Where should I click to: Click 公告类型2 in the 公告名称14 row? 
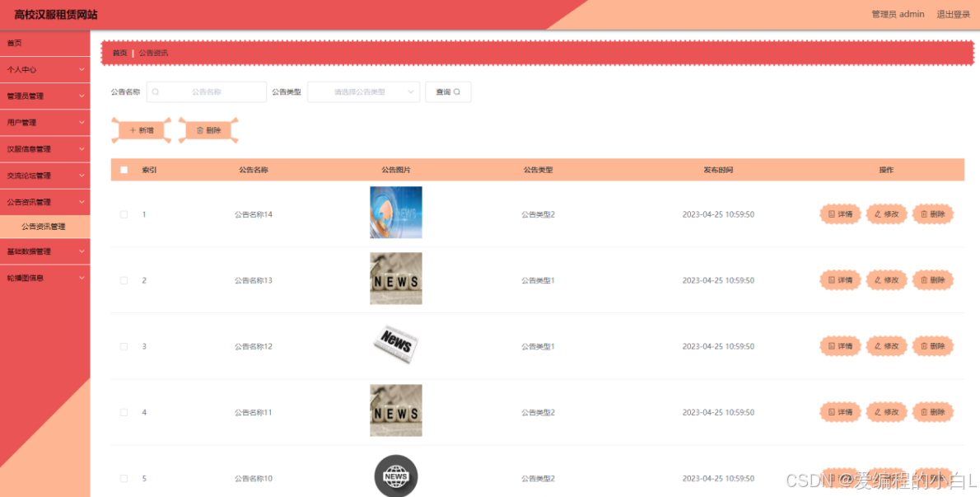(538, 214)
